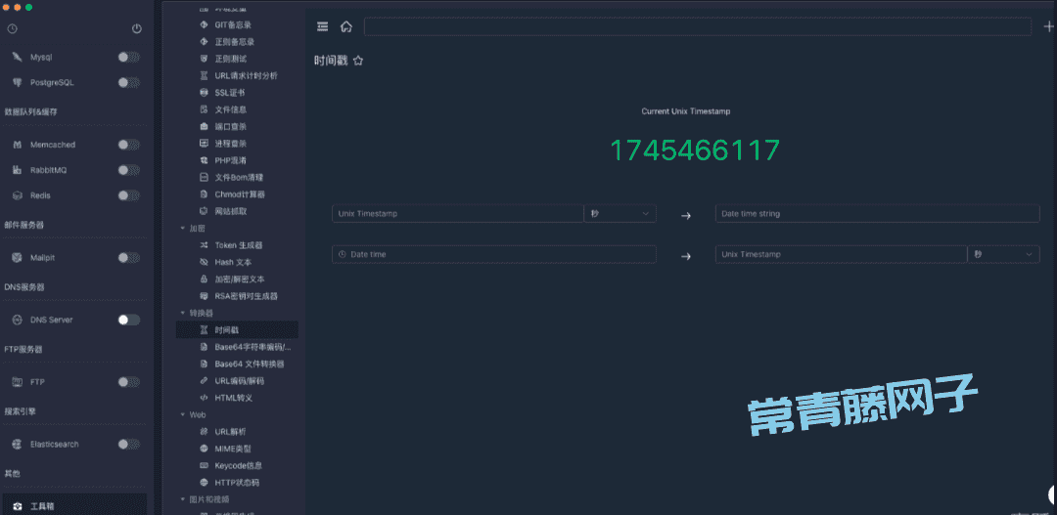This screenshot has width=1057, height=515.
Task: Open the 进程查杀 tool
Action: point(237,144)
